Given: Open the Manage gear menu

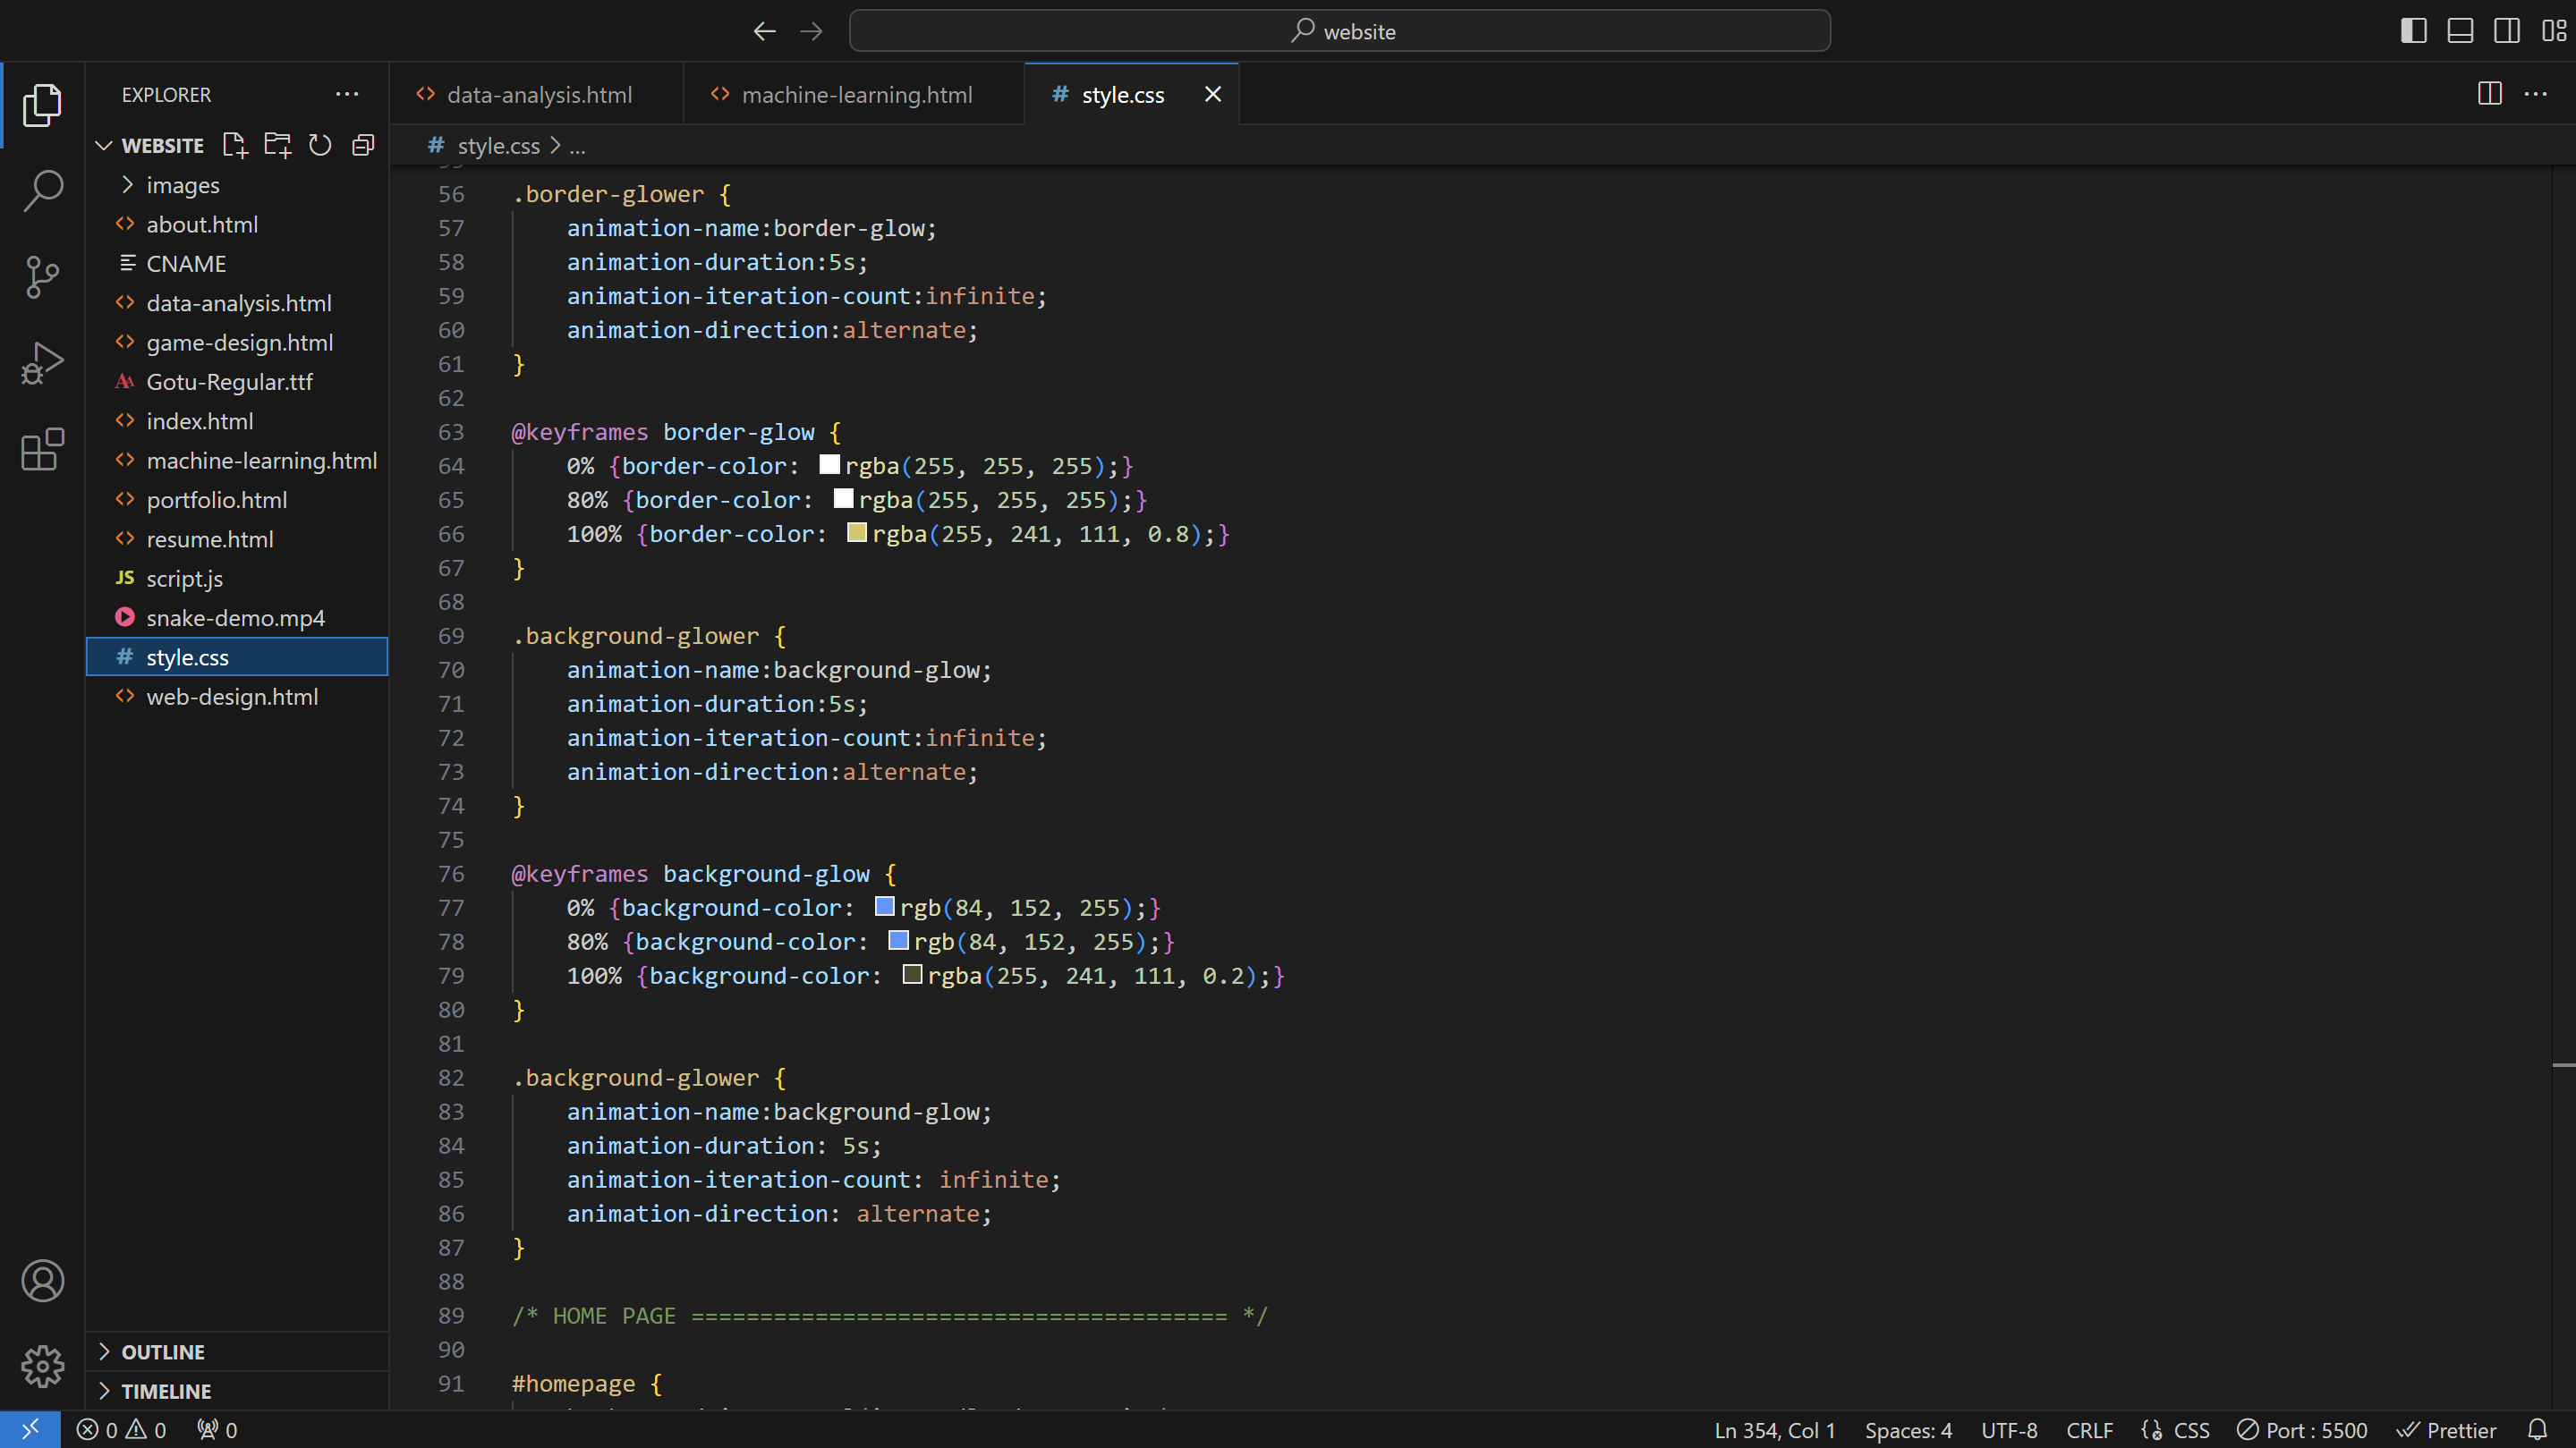Looking at the screenshot, I should pyautogui.click(x=42, y=1366).
